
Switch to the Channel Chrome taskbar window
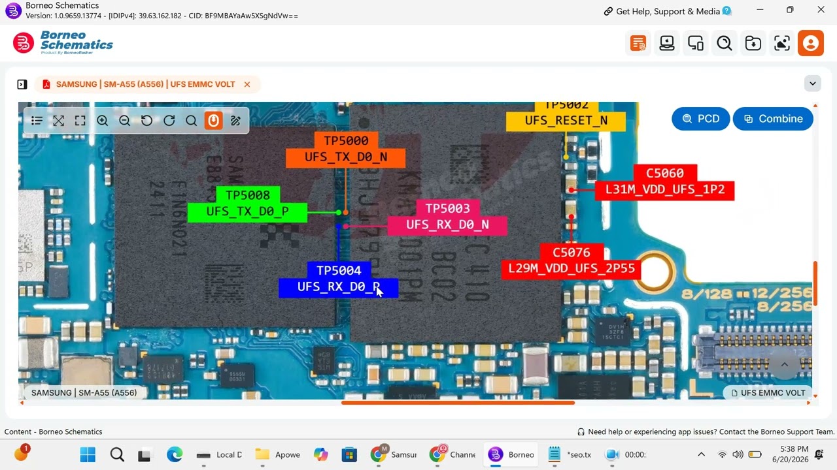(453, 454)
